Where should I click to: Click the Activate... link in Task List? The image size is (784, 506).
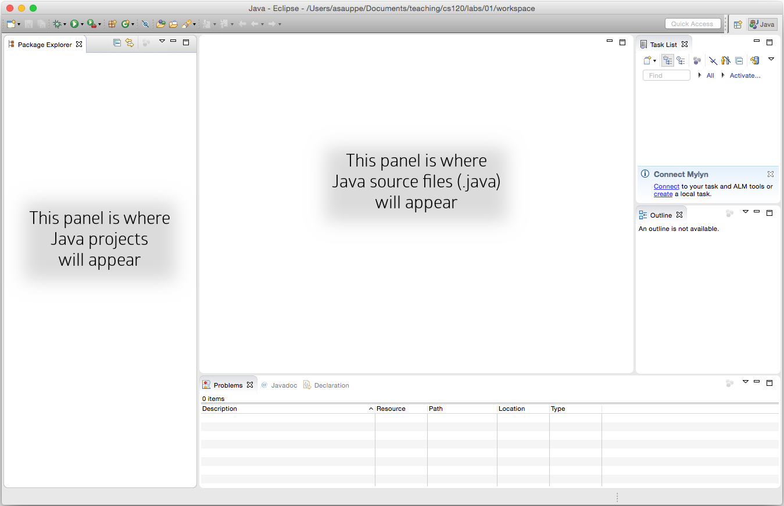pyautogui.click(x=744, y=75)
